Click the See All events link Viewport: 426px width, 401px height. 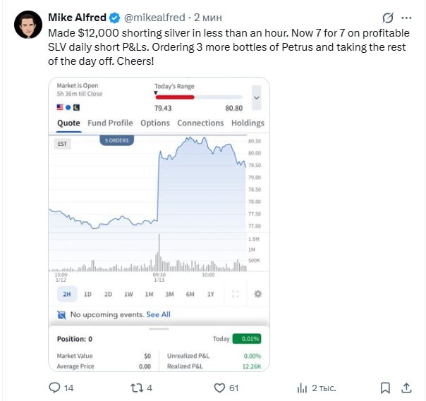pyautogui.click(x=158, y=314)
